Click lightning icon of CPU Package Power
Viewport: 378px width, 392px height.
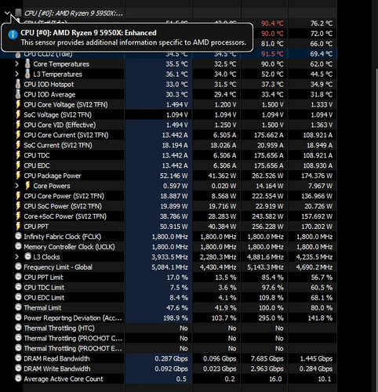(x=18, y=176)
